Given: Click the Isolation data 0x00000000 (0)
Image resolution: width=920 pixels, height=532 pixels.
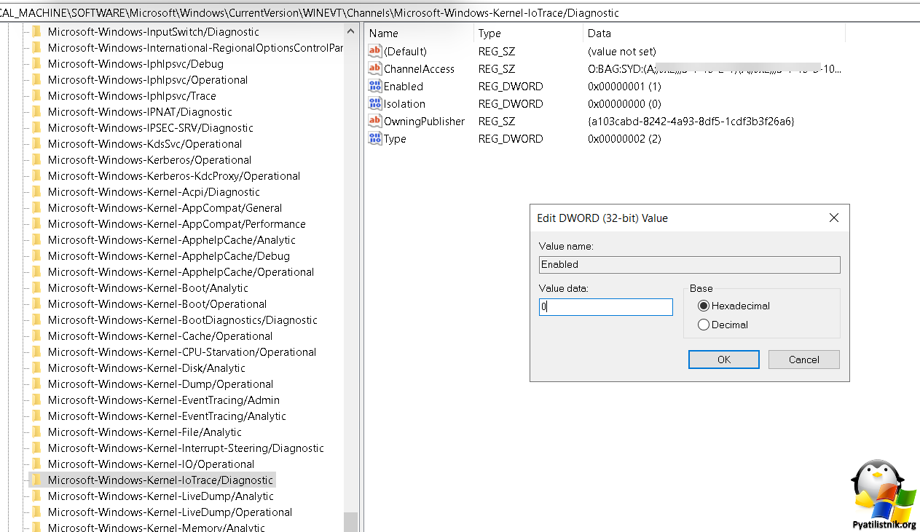Looking at the screenshot, I should 624,104.
